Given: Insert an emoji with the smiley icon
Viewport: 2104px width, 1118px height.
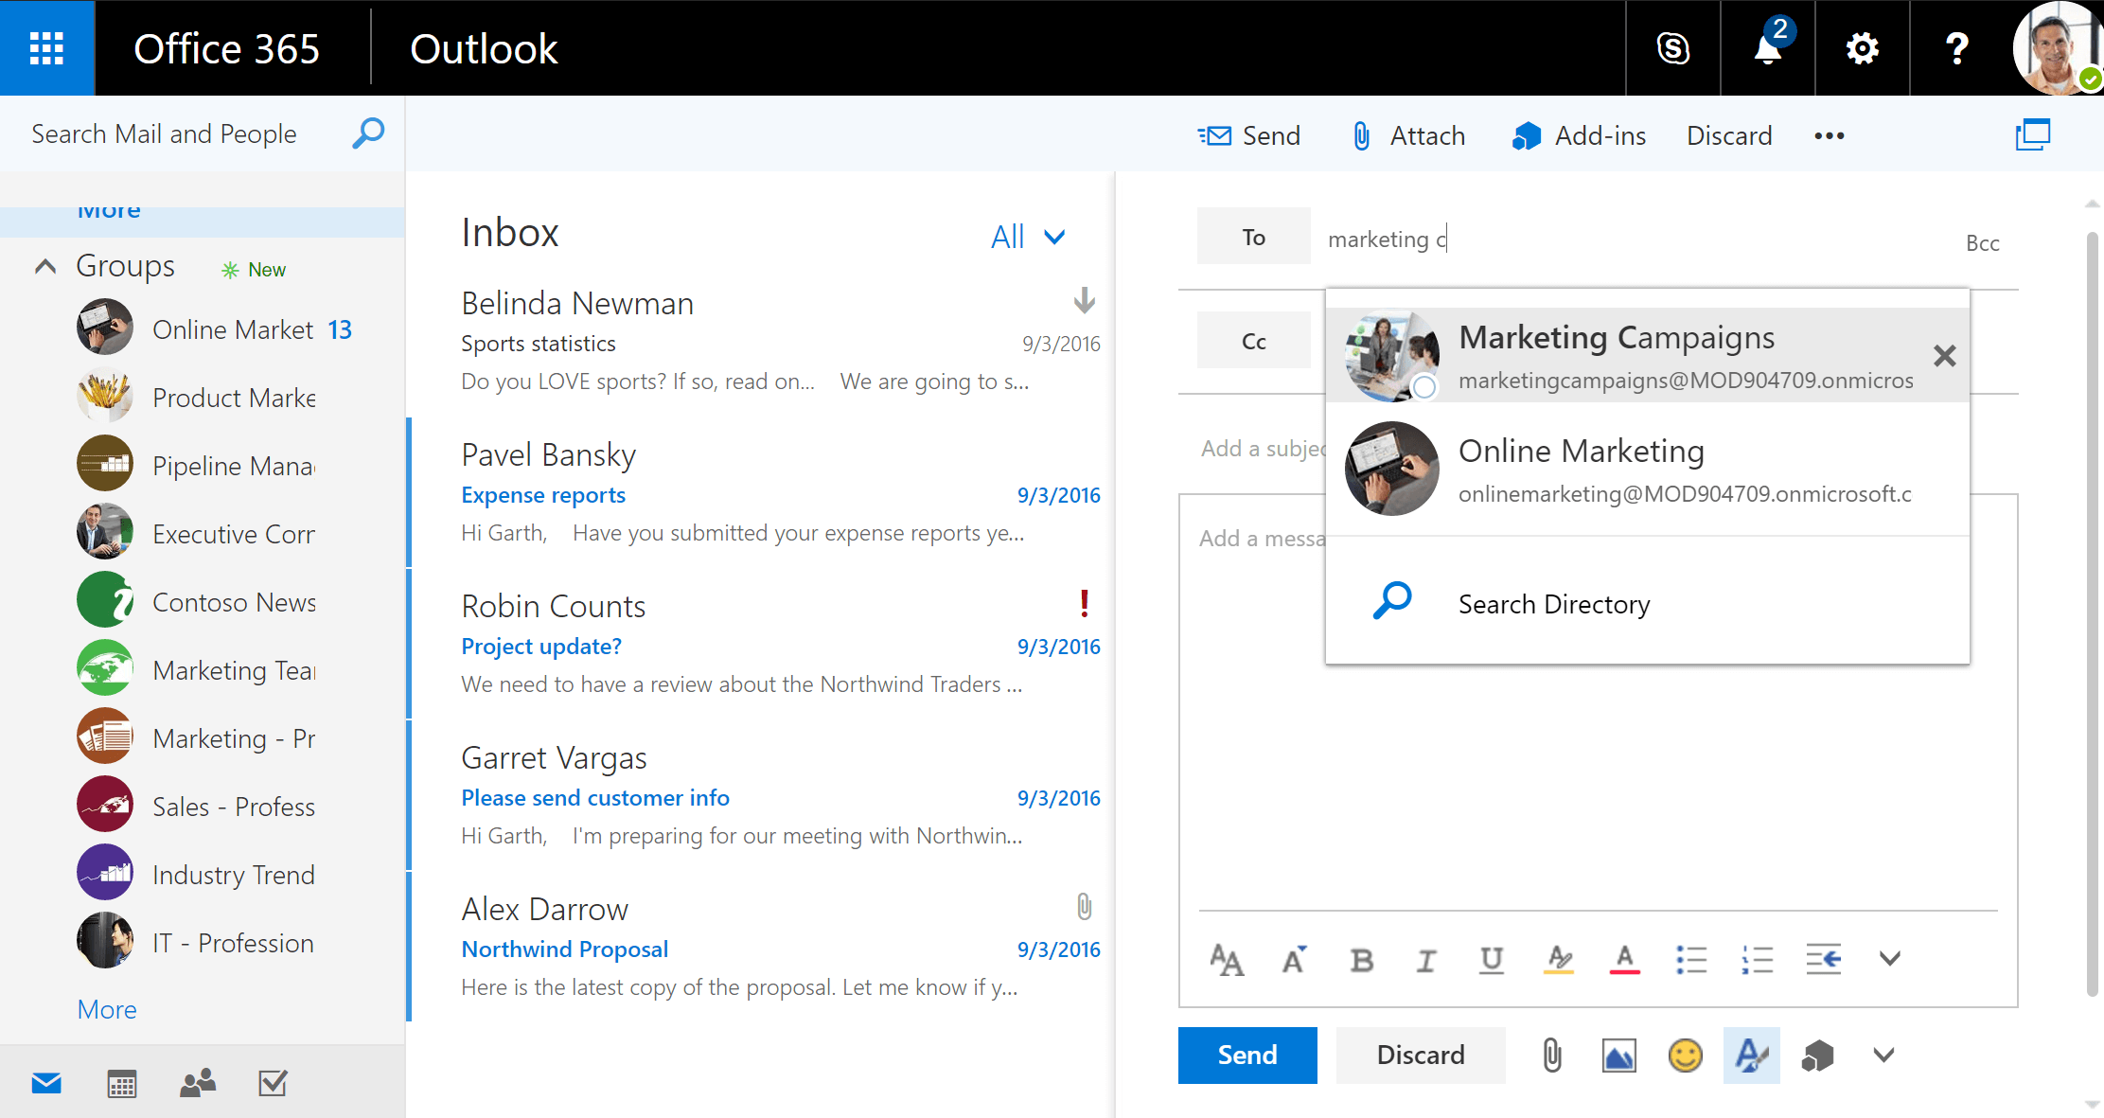Looking at the screenshot, I should point(1685,1055).
